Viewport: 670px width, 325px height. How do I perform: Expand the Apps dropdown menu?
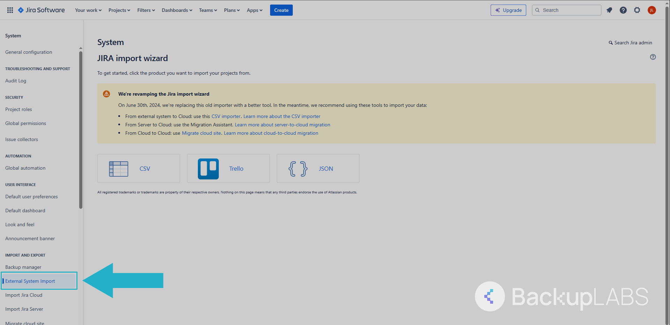click(x=254, y=10)
